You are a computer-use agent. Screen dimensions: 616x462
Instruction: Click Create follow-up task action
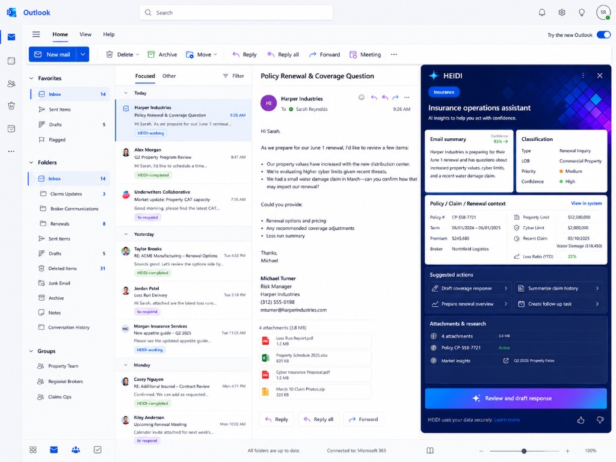(559, 304)
